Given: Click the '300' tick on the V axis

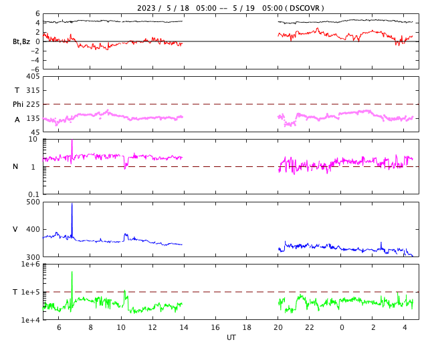Looking at the screenshot, I should pos(33,257).
